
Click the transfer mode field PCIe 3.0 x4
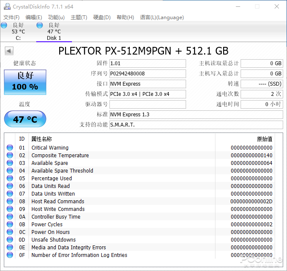tap(148, 94)
